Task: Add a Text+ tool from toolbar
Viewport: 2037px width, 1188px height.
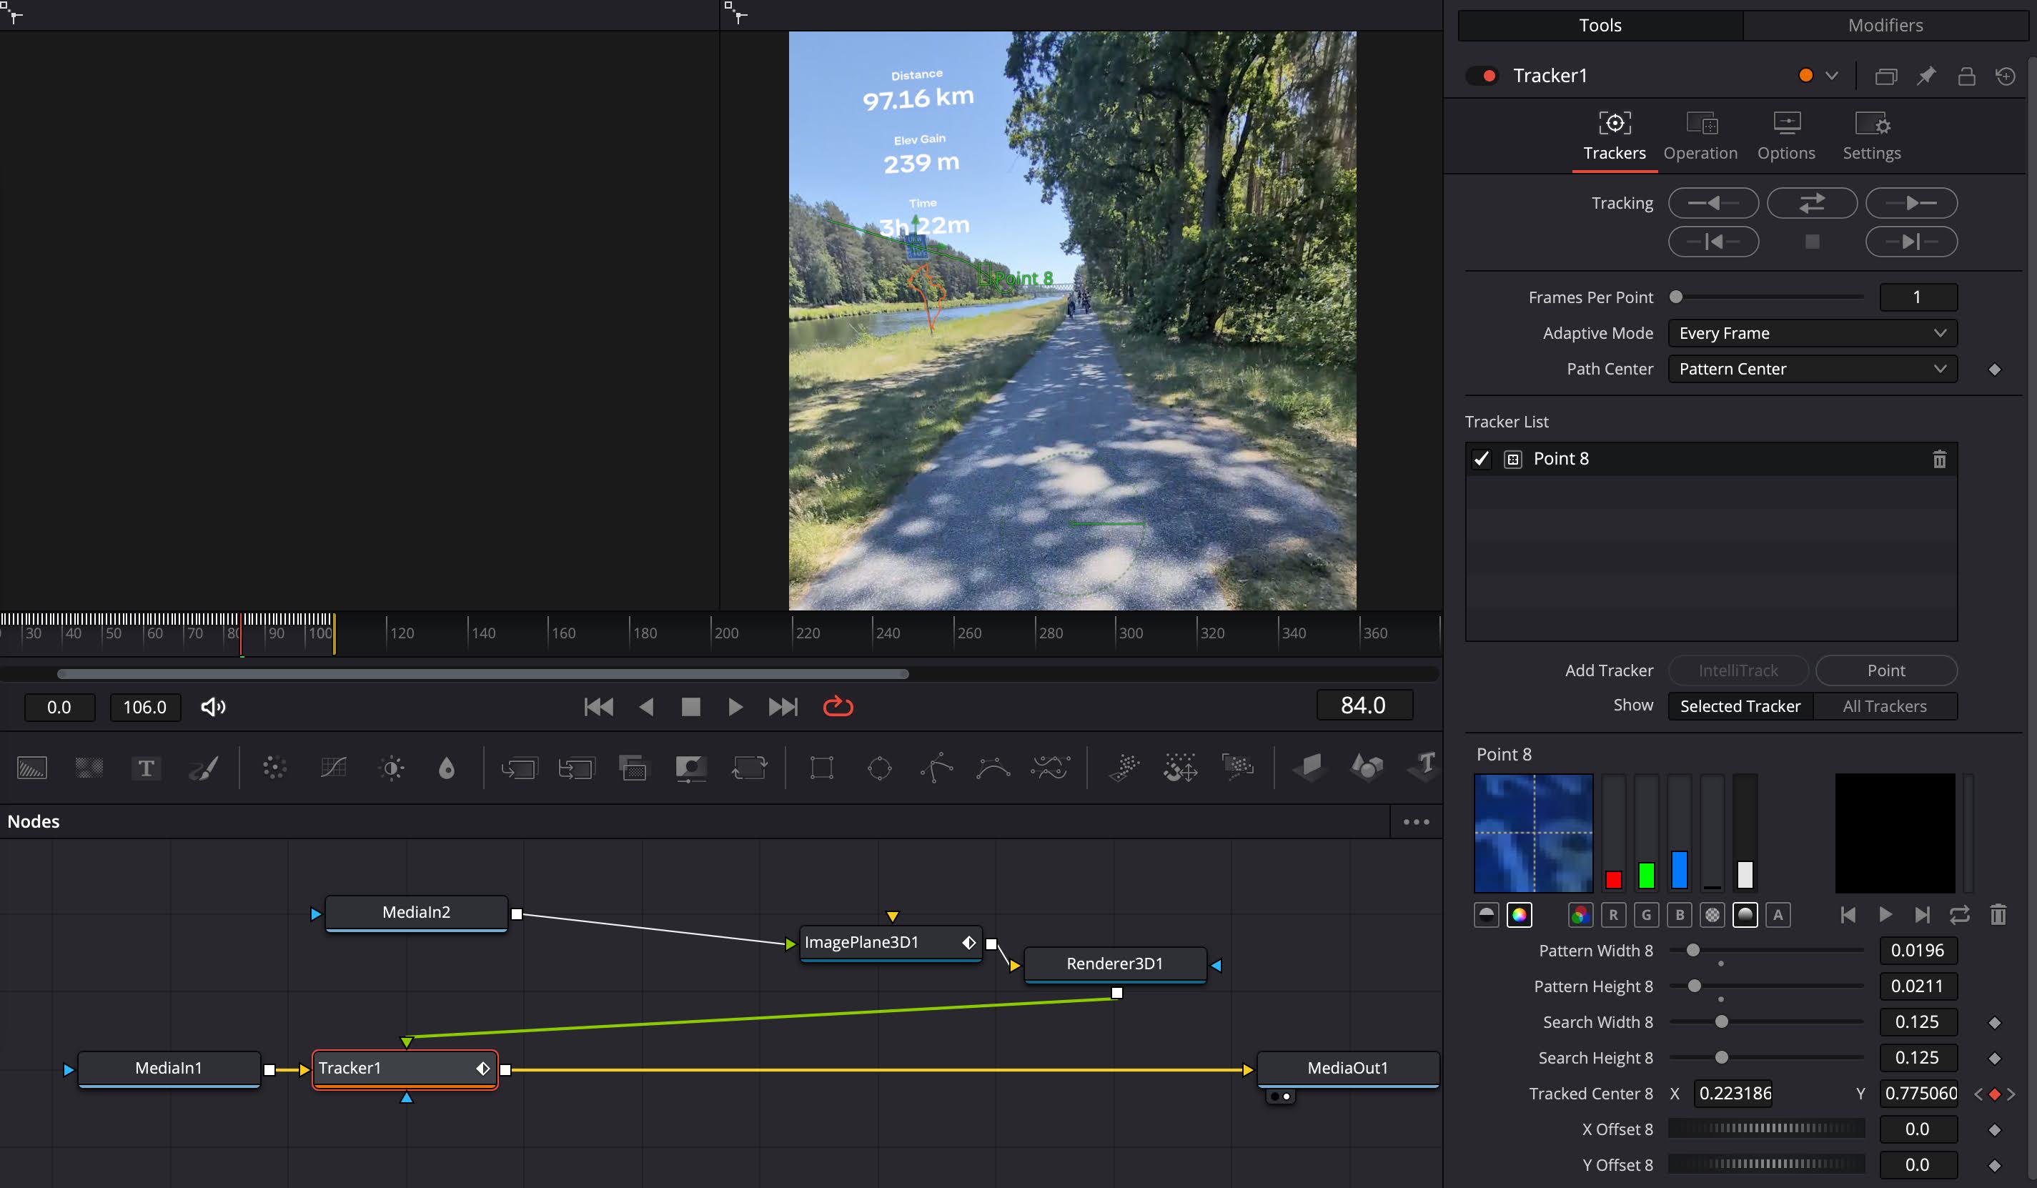Action: (147, 767)
